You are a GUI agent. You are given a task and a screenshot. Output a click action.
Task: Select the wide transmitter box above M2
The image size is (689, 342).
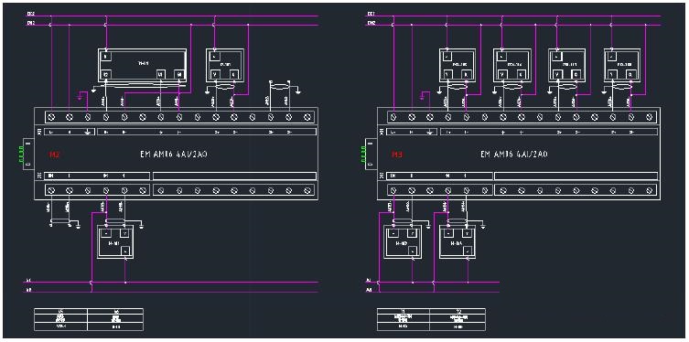tap(142, 65)
